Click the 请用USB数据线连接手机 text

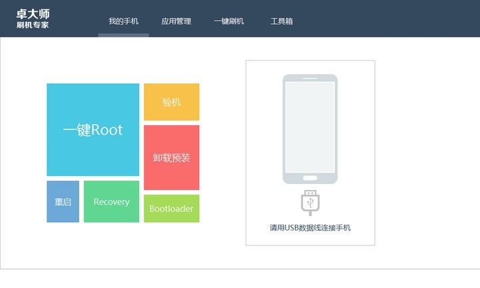tap(310, 228)
